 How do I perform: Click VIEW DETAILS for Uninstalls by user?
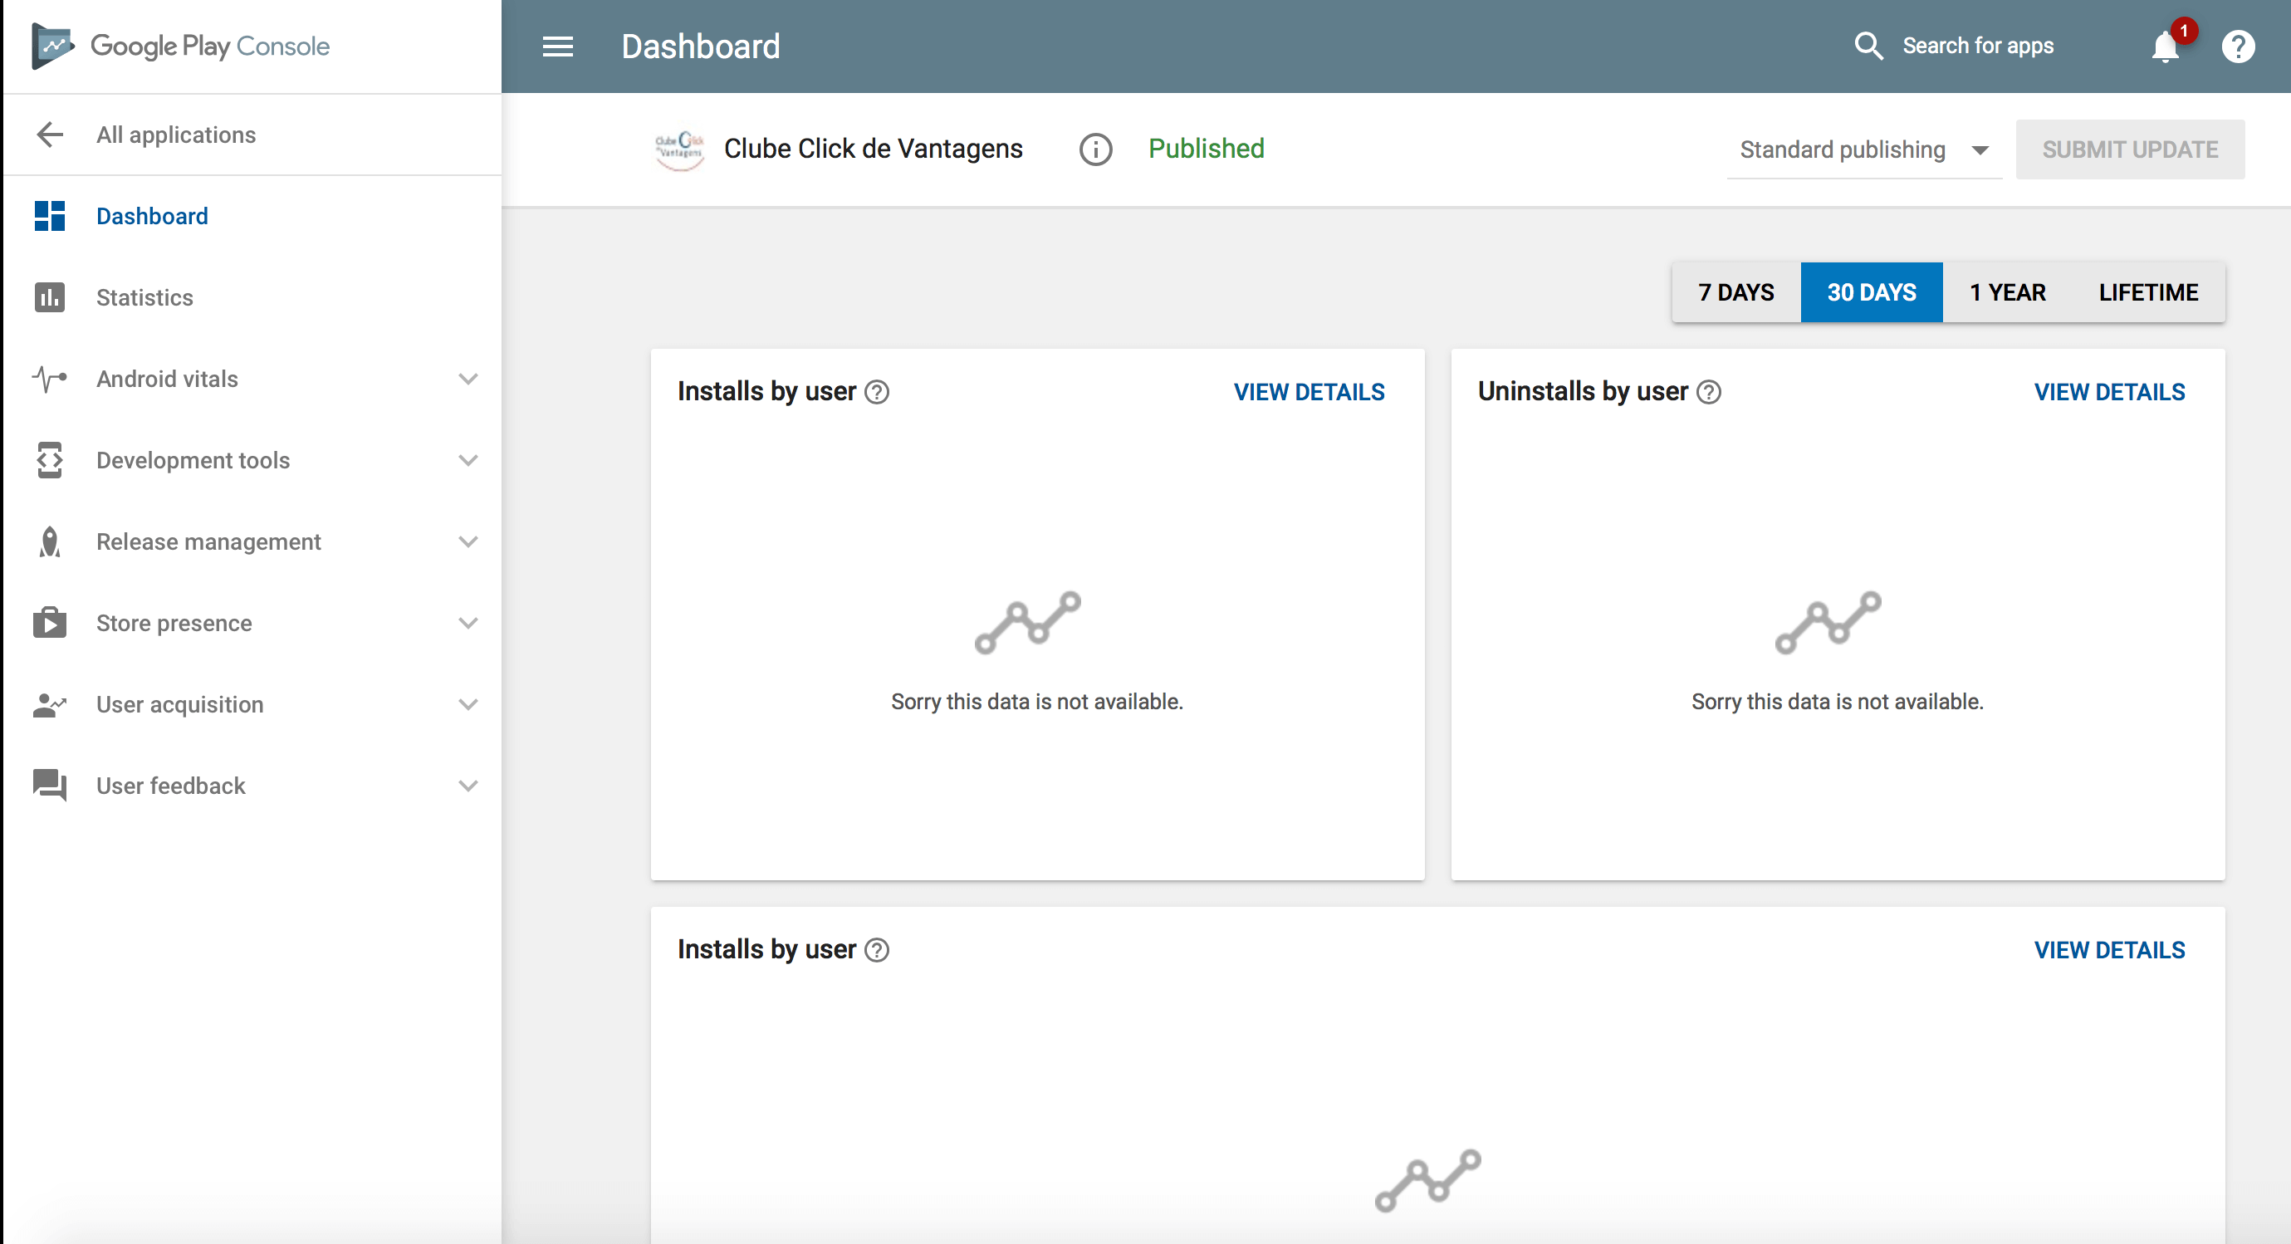pos(2108,392)
